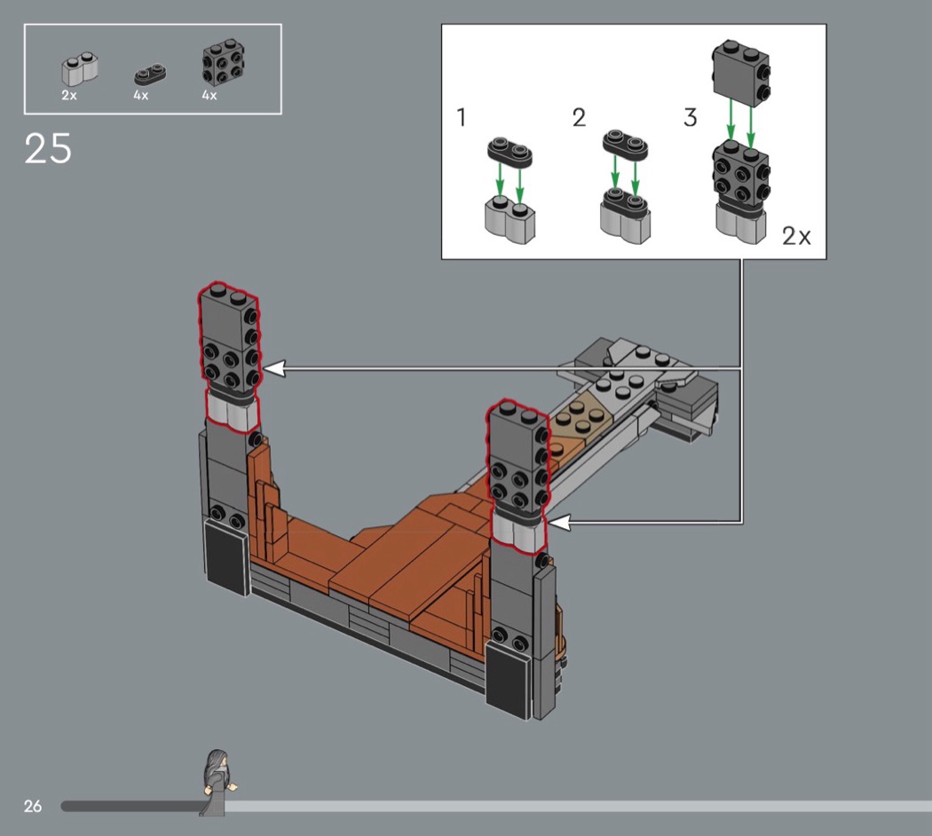
Task: Click the dark gray studded brick in parts list
Action: [223, 62]
